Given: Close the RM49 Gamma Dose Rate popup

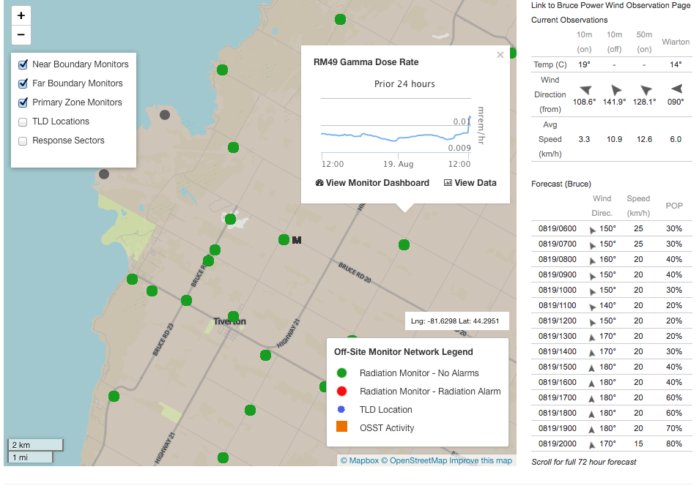Looking at the screenshot, I should tap(500, 55).
